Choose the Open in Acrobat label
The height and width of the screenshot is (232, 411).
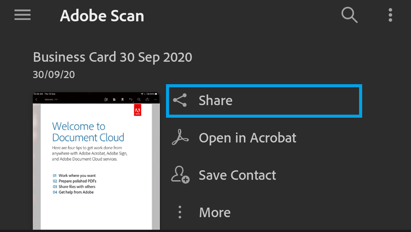pyautogui.click(x=247, y=138)
